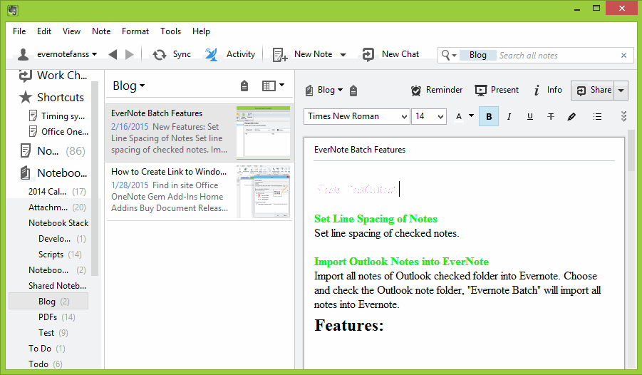Open the Tools menu
This screenshot has width=642, height=375.
click(170, 31)
